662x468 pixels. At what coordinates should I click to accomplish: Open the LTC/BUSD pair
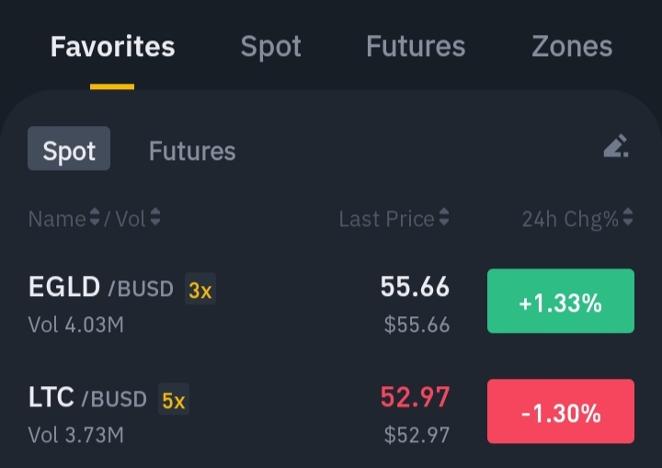pyautogui.click(x=331, y=413)
